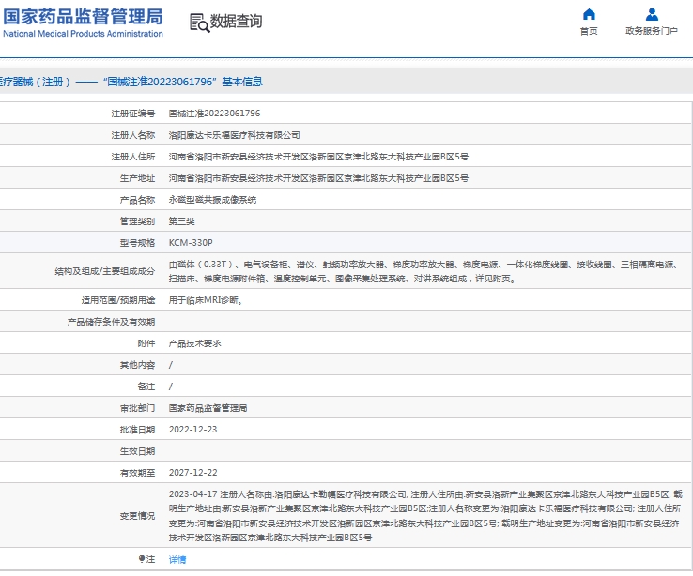The height and width of the screenshot is (576, 693).
Task: Click the 注册人名称 row label
Action: (133, 135)
